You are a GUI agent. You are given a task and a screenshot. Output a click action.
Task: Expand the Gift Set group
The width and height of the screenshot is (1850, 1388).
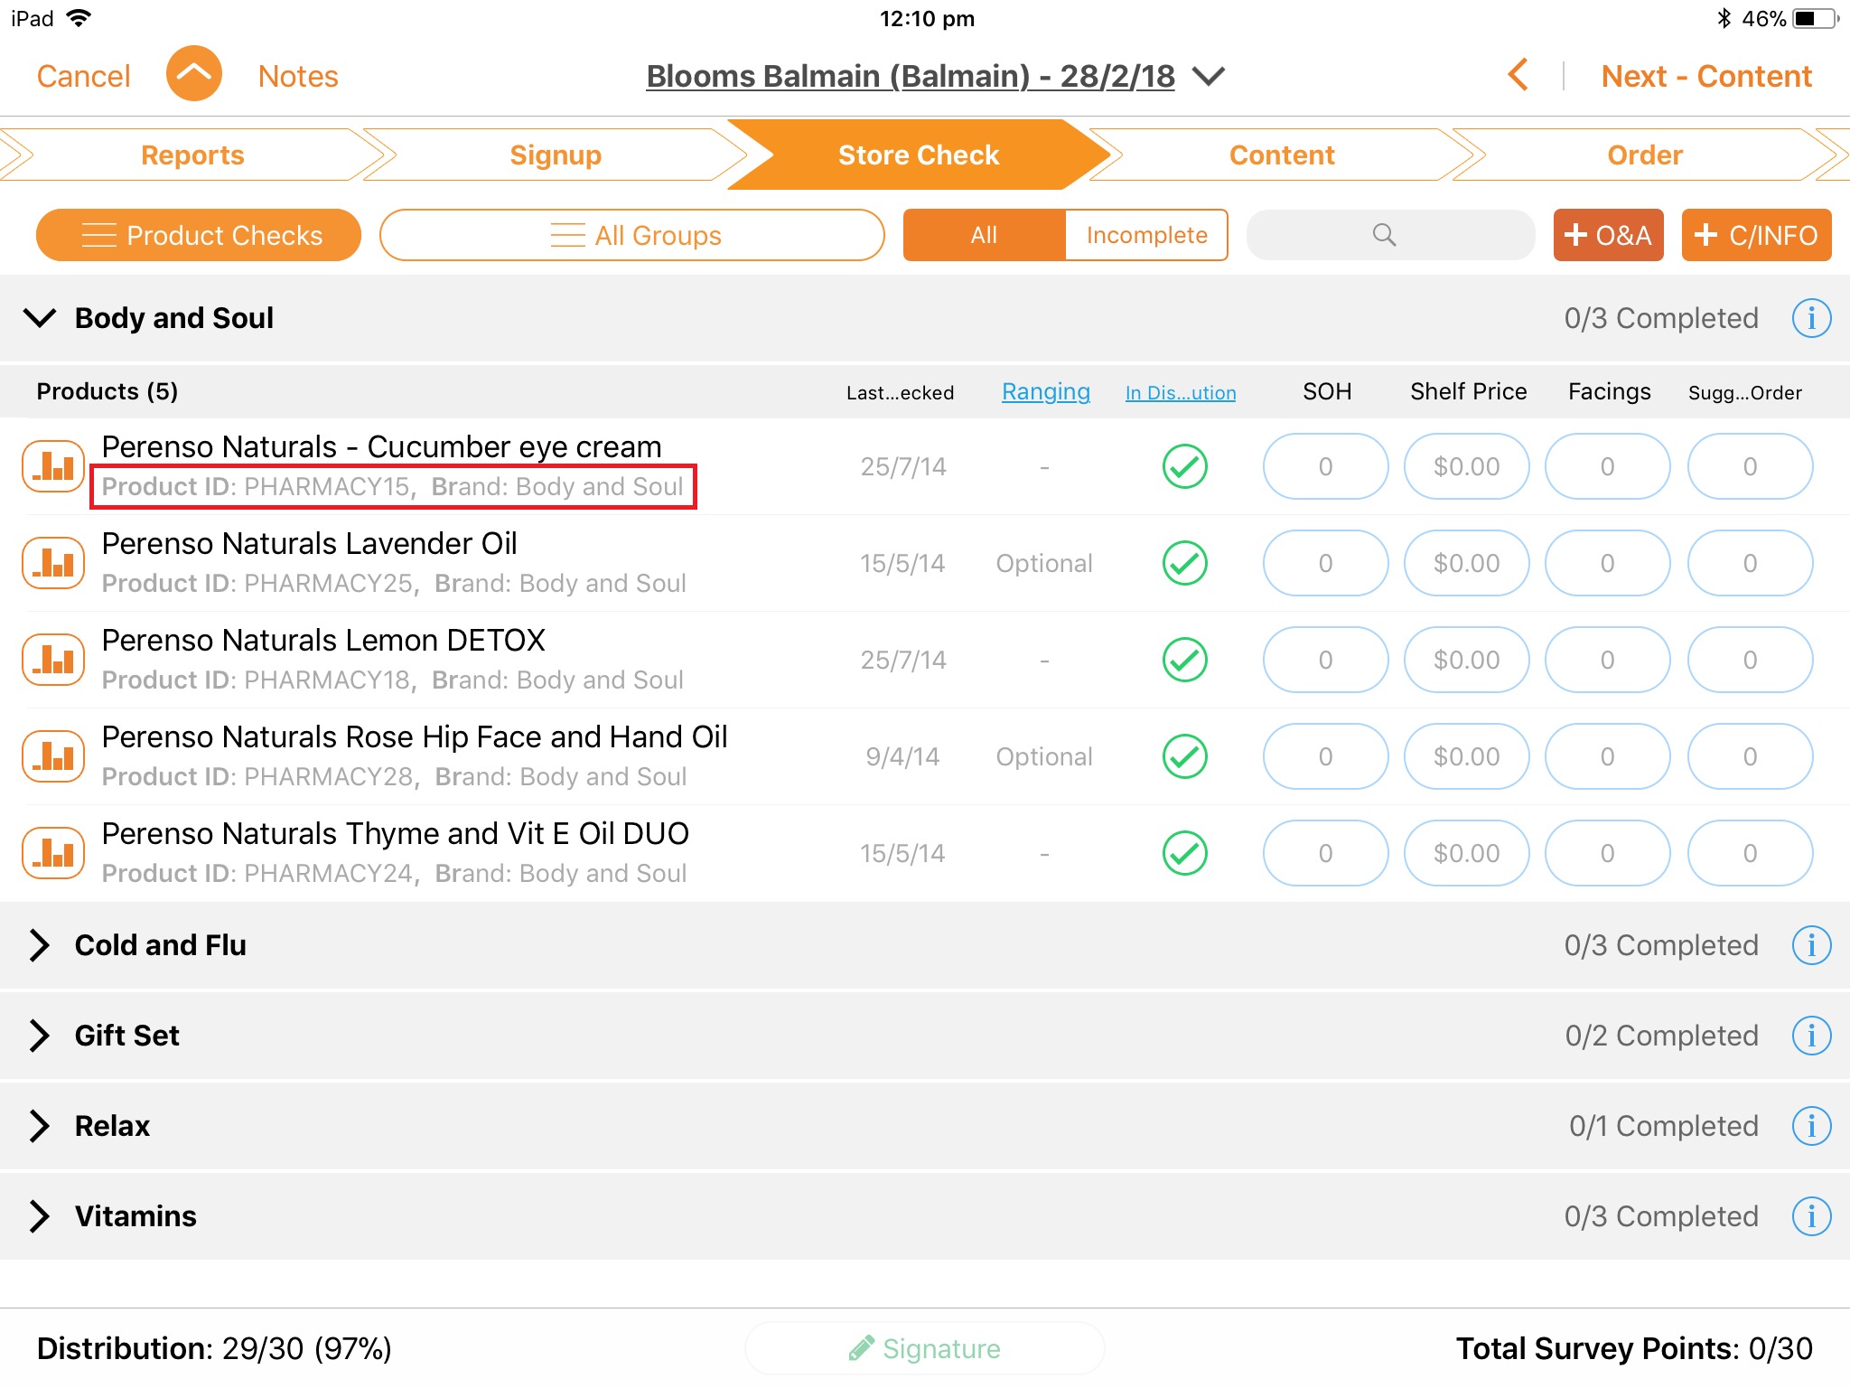40,1036
